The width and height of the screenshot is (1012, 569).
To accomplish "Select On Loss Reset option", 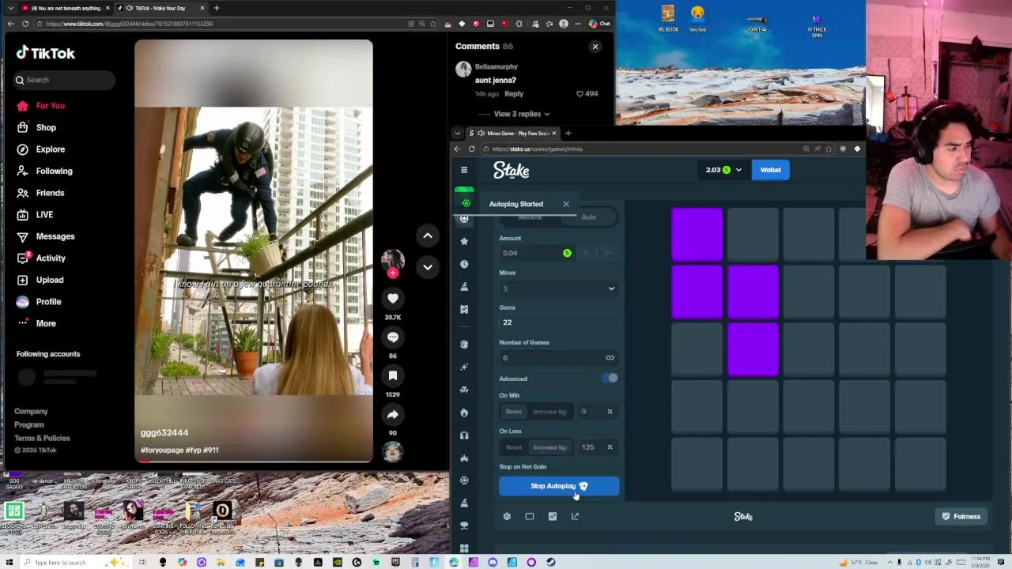I will 514,447.
